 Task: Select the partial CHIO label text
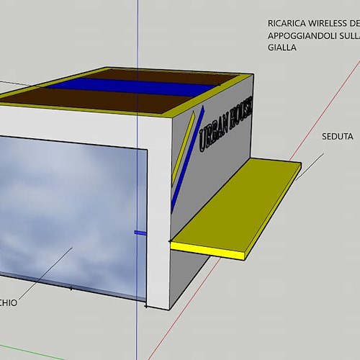coord(9,302)
